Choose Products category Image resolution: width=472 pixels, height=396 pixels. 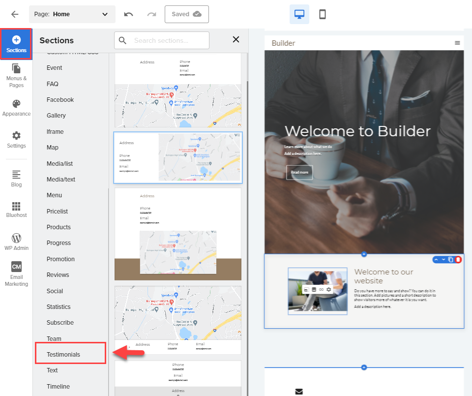pyautogui.click(x=59, y=227)
